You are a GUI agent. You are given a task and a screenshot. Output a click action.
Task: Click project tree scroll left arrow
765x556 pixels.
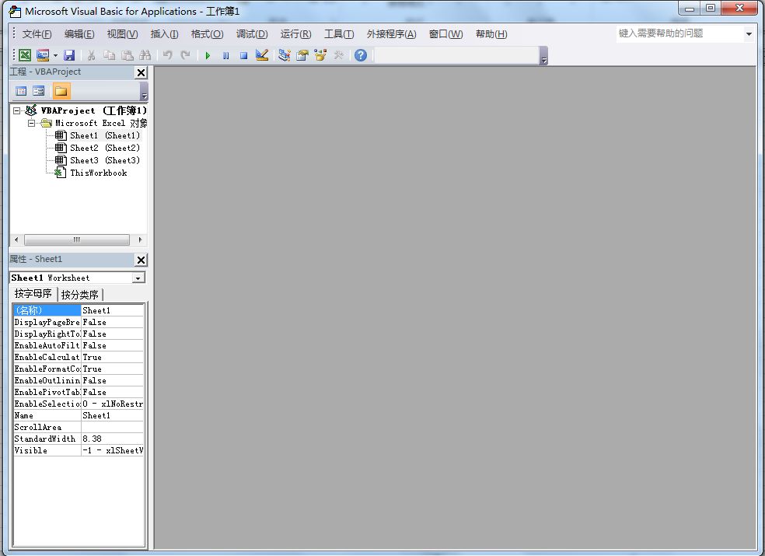coord(16,240)
